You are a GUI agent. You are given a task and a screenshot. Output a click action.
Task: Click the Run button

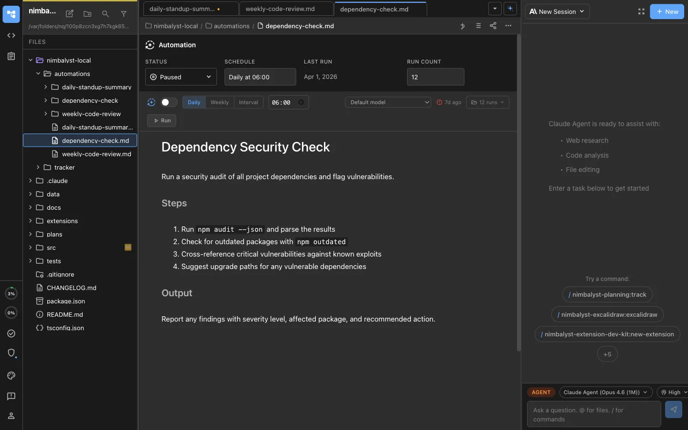click(162, 120)
